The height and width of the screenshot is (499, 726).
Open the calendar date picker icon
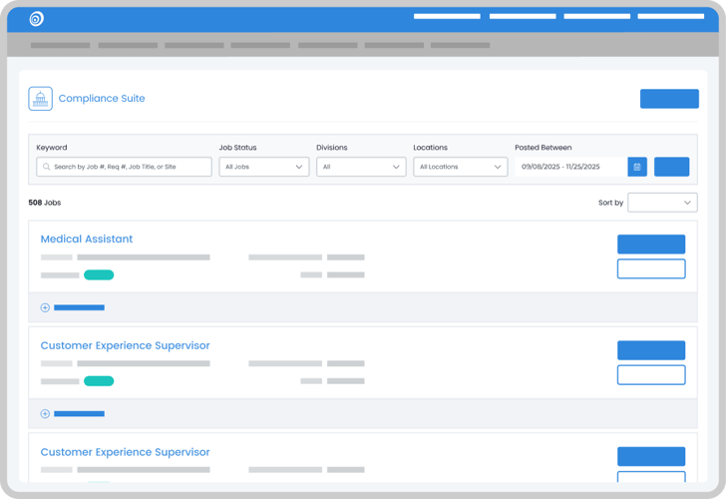point(637,167)
